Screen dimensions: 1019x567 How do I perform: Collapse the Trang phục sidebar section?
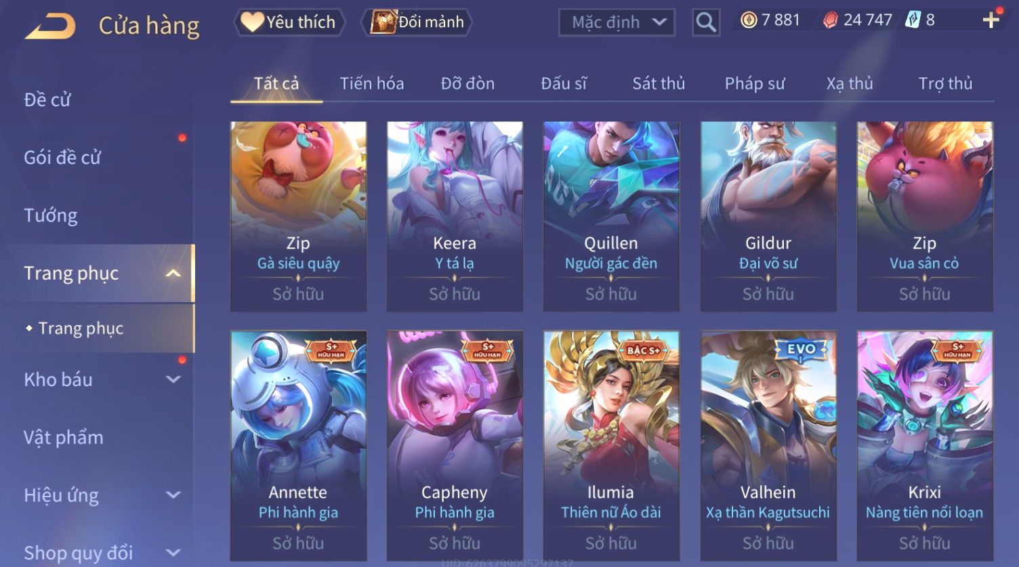[173, 273]
